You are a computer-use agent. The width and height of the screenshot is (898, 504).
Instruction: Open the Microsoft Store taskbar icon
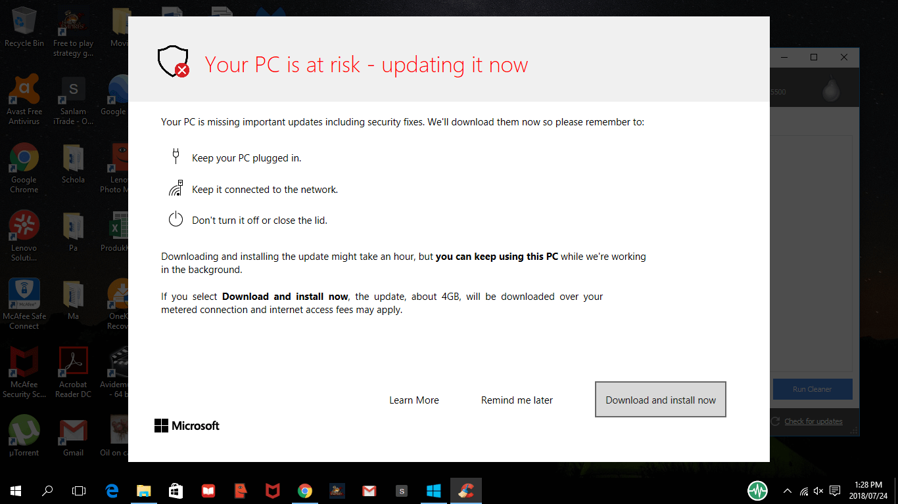(x=176, y=491)
